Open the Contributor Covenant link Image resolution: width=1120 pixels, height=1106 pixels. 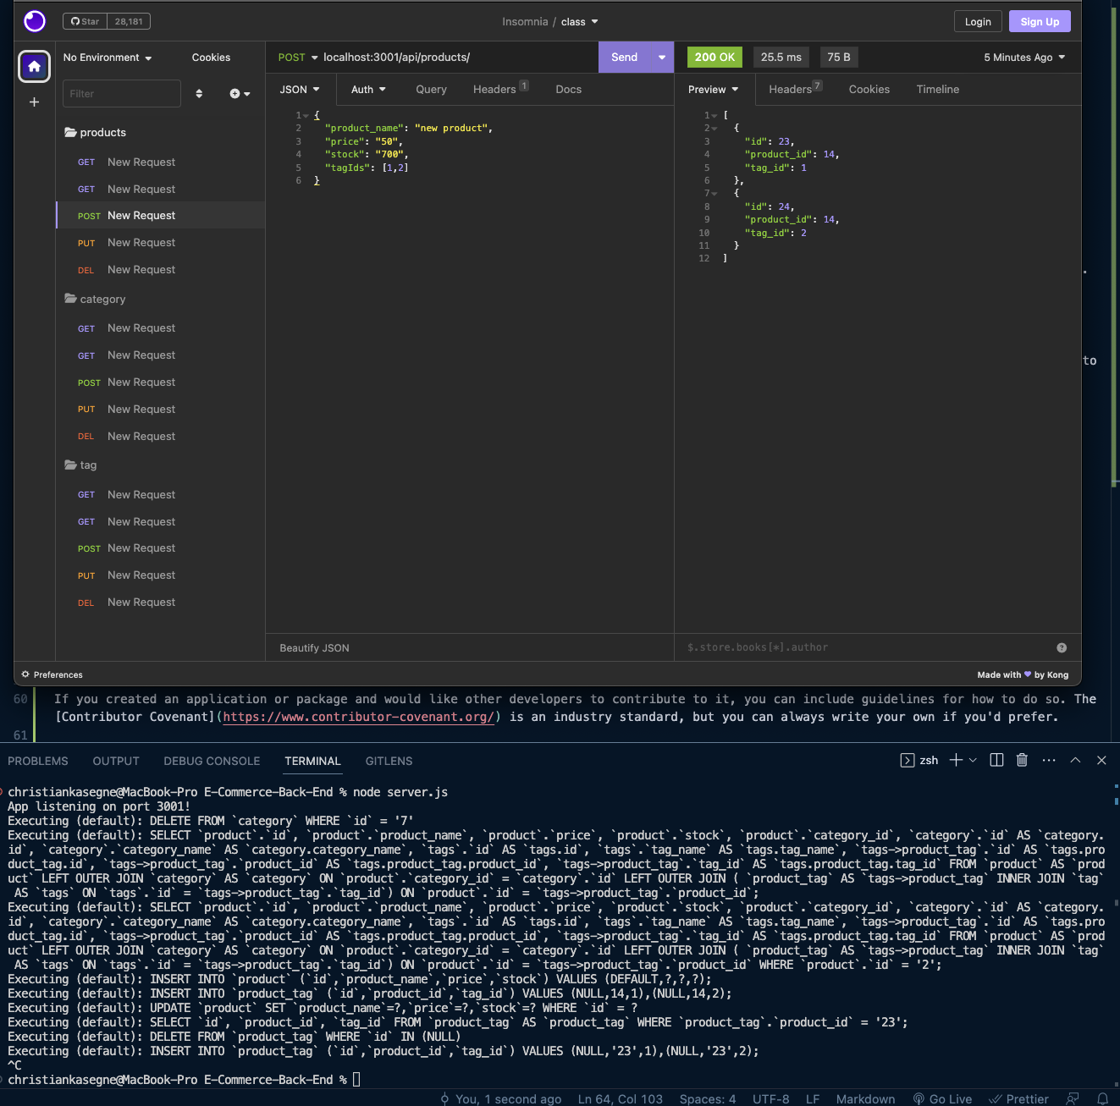(359, 717)
